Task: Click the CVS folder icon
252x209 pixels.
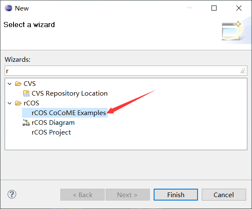Action: (x=18, y=84)
